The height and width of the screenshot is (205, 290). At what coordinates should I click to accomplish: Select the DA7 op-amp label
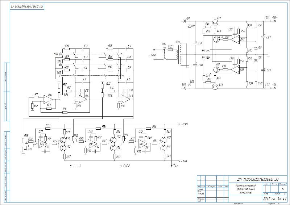[x=242, y=39]
